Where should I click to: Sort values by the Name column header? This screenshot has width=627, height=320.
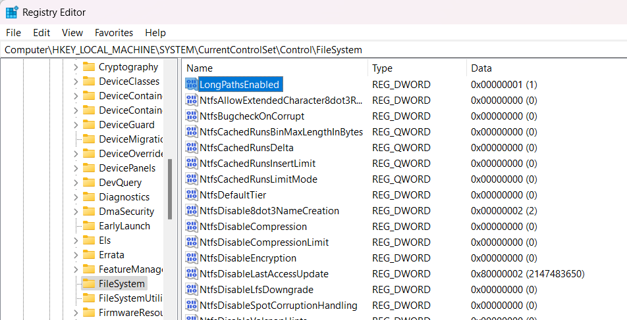(x=275, y=68)
